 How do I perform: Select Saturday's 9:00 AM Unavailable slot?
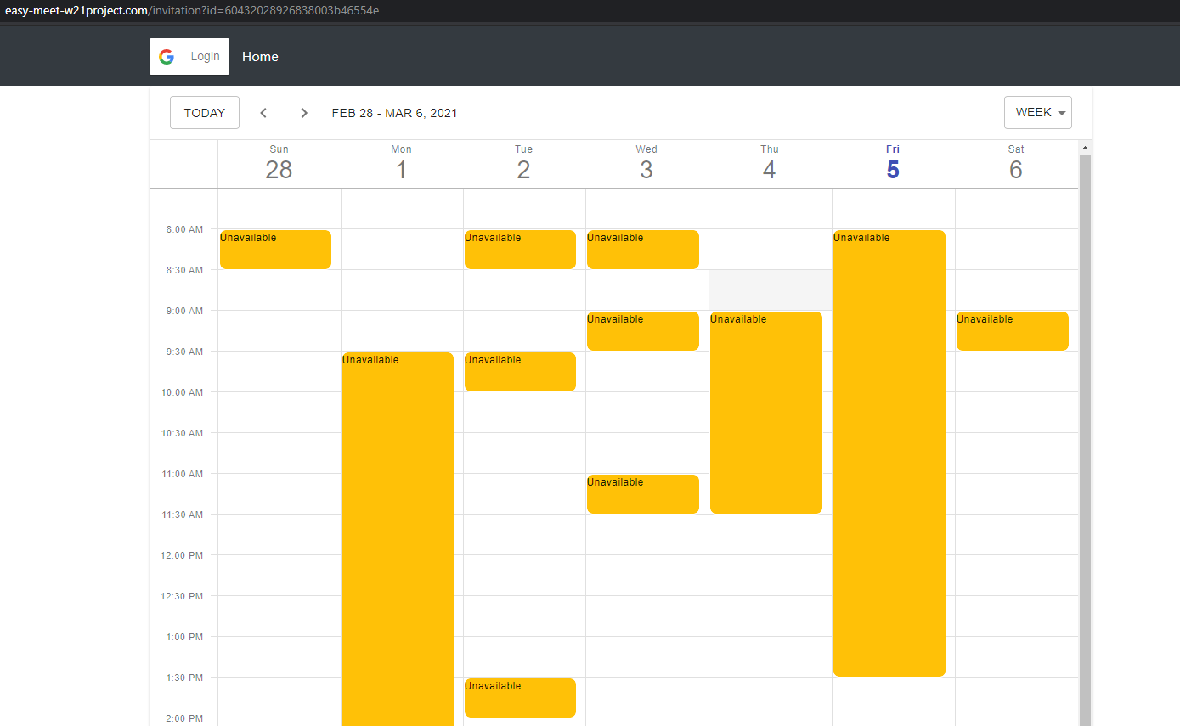(x=1012, y=330)
